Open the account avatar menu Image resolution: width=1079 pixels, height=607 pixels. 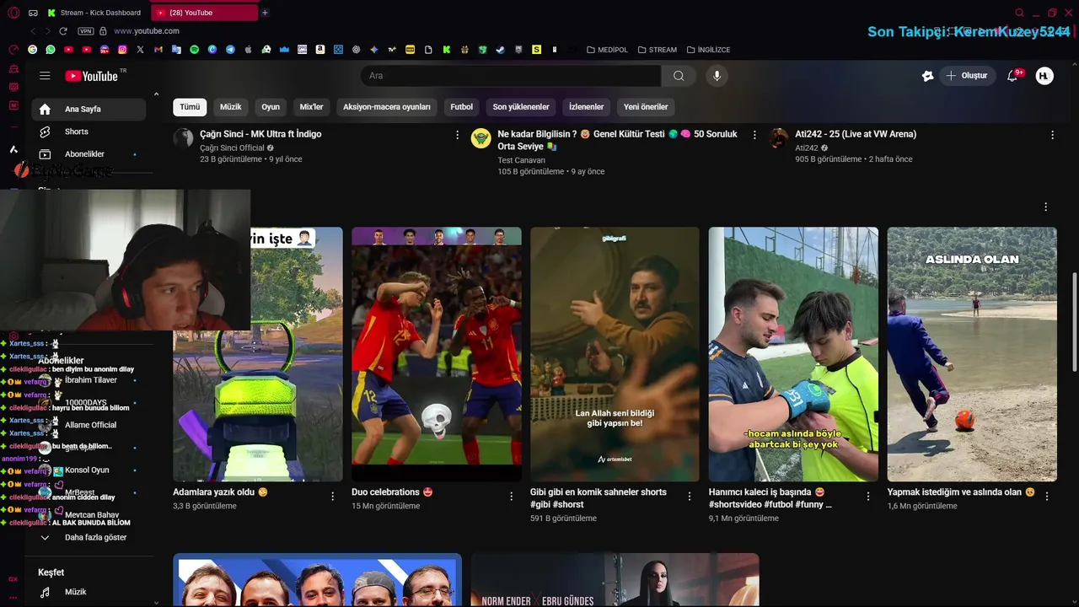coord(1044,76)
